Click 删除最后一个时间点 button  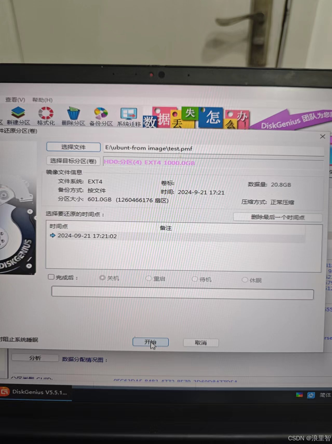point(277,217)
